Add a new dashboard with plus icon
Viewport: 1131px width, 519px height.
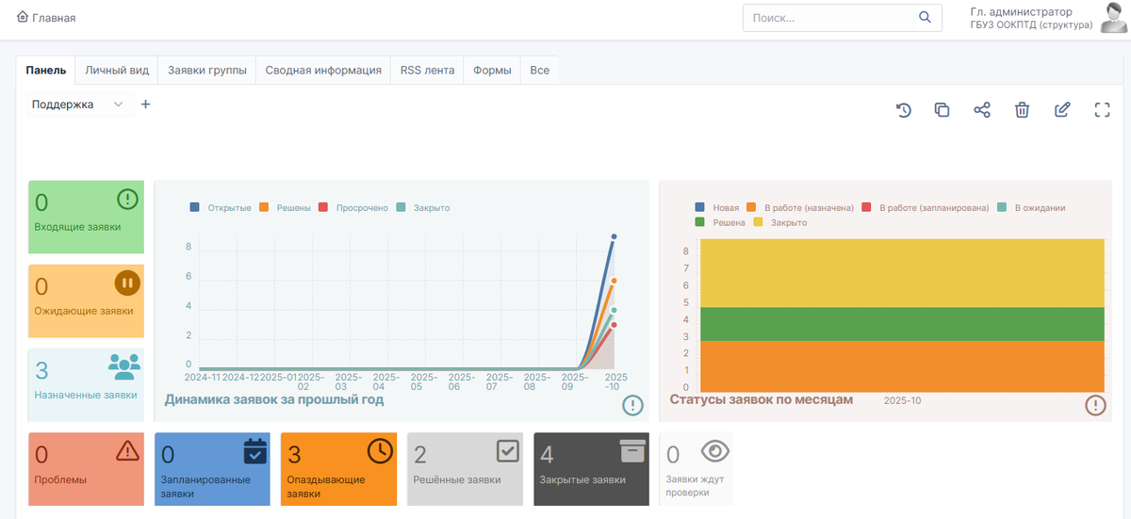[145, 105]
